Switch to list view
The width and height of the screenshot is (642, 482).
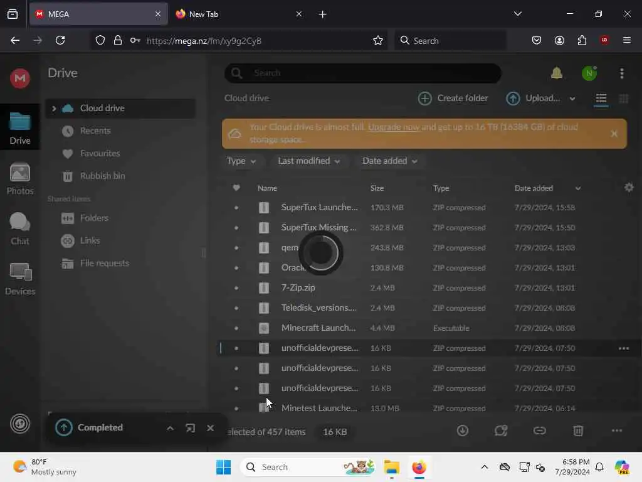tap(601, 99)
